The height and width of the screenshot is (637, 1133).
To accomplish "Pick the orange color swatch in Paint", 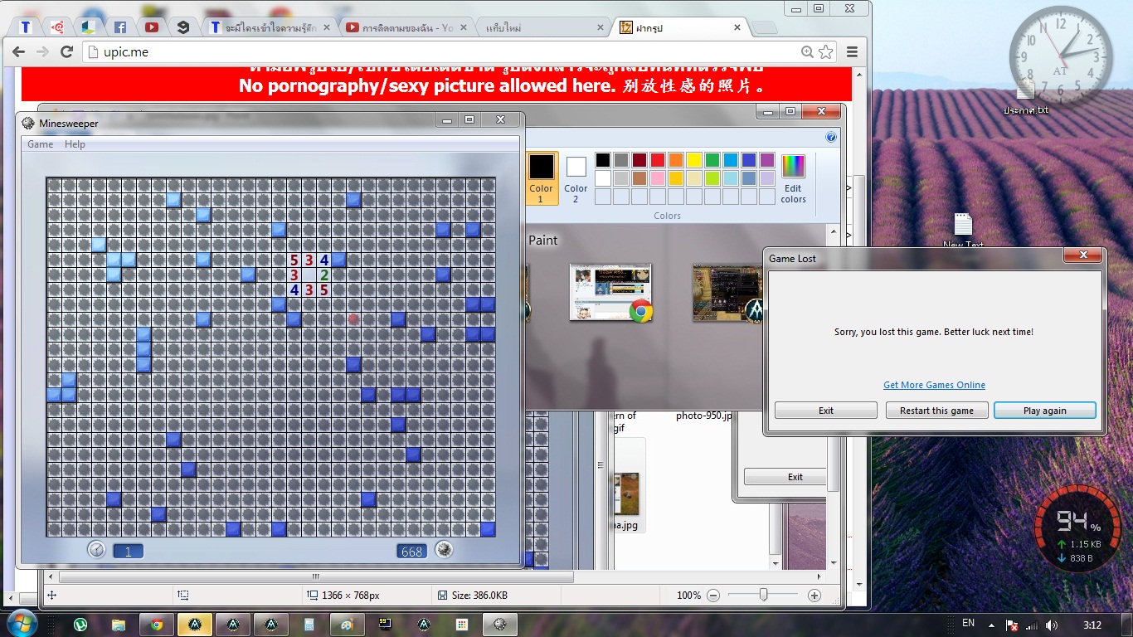I will point(676,160).
